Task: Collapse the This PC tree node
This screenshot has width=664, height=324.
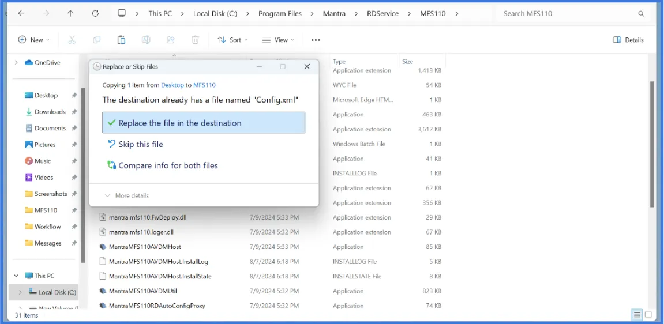Action: [x=16, y=276]
